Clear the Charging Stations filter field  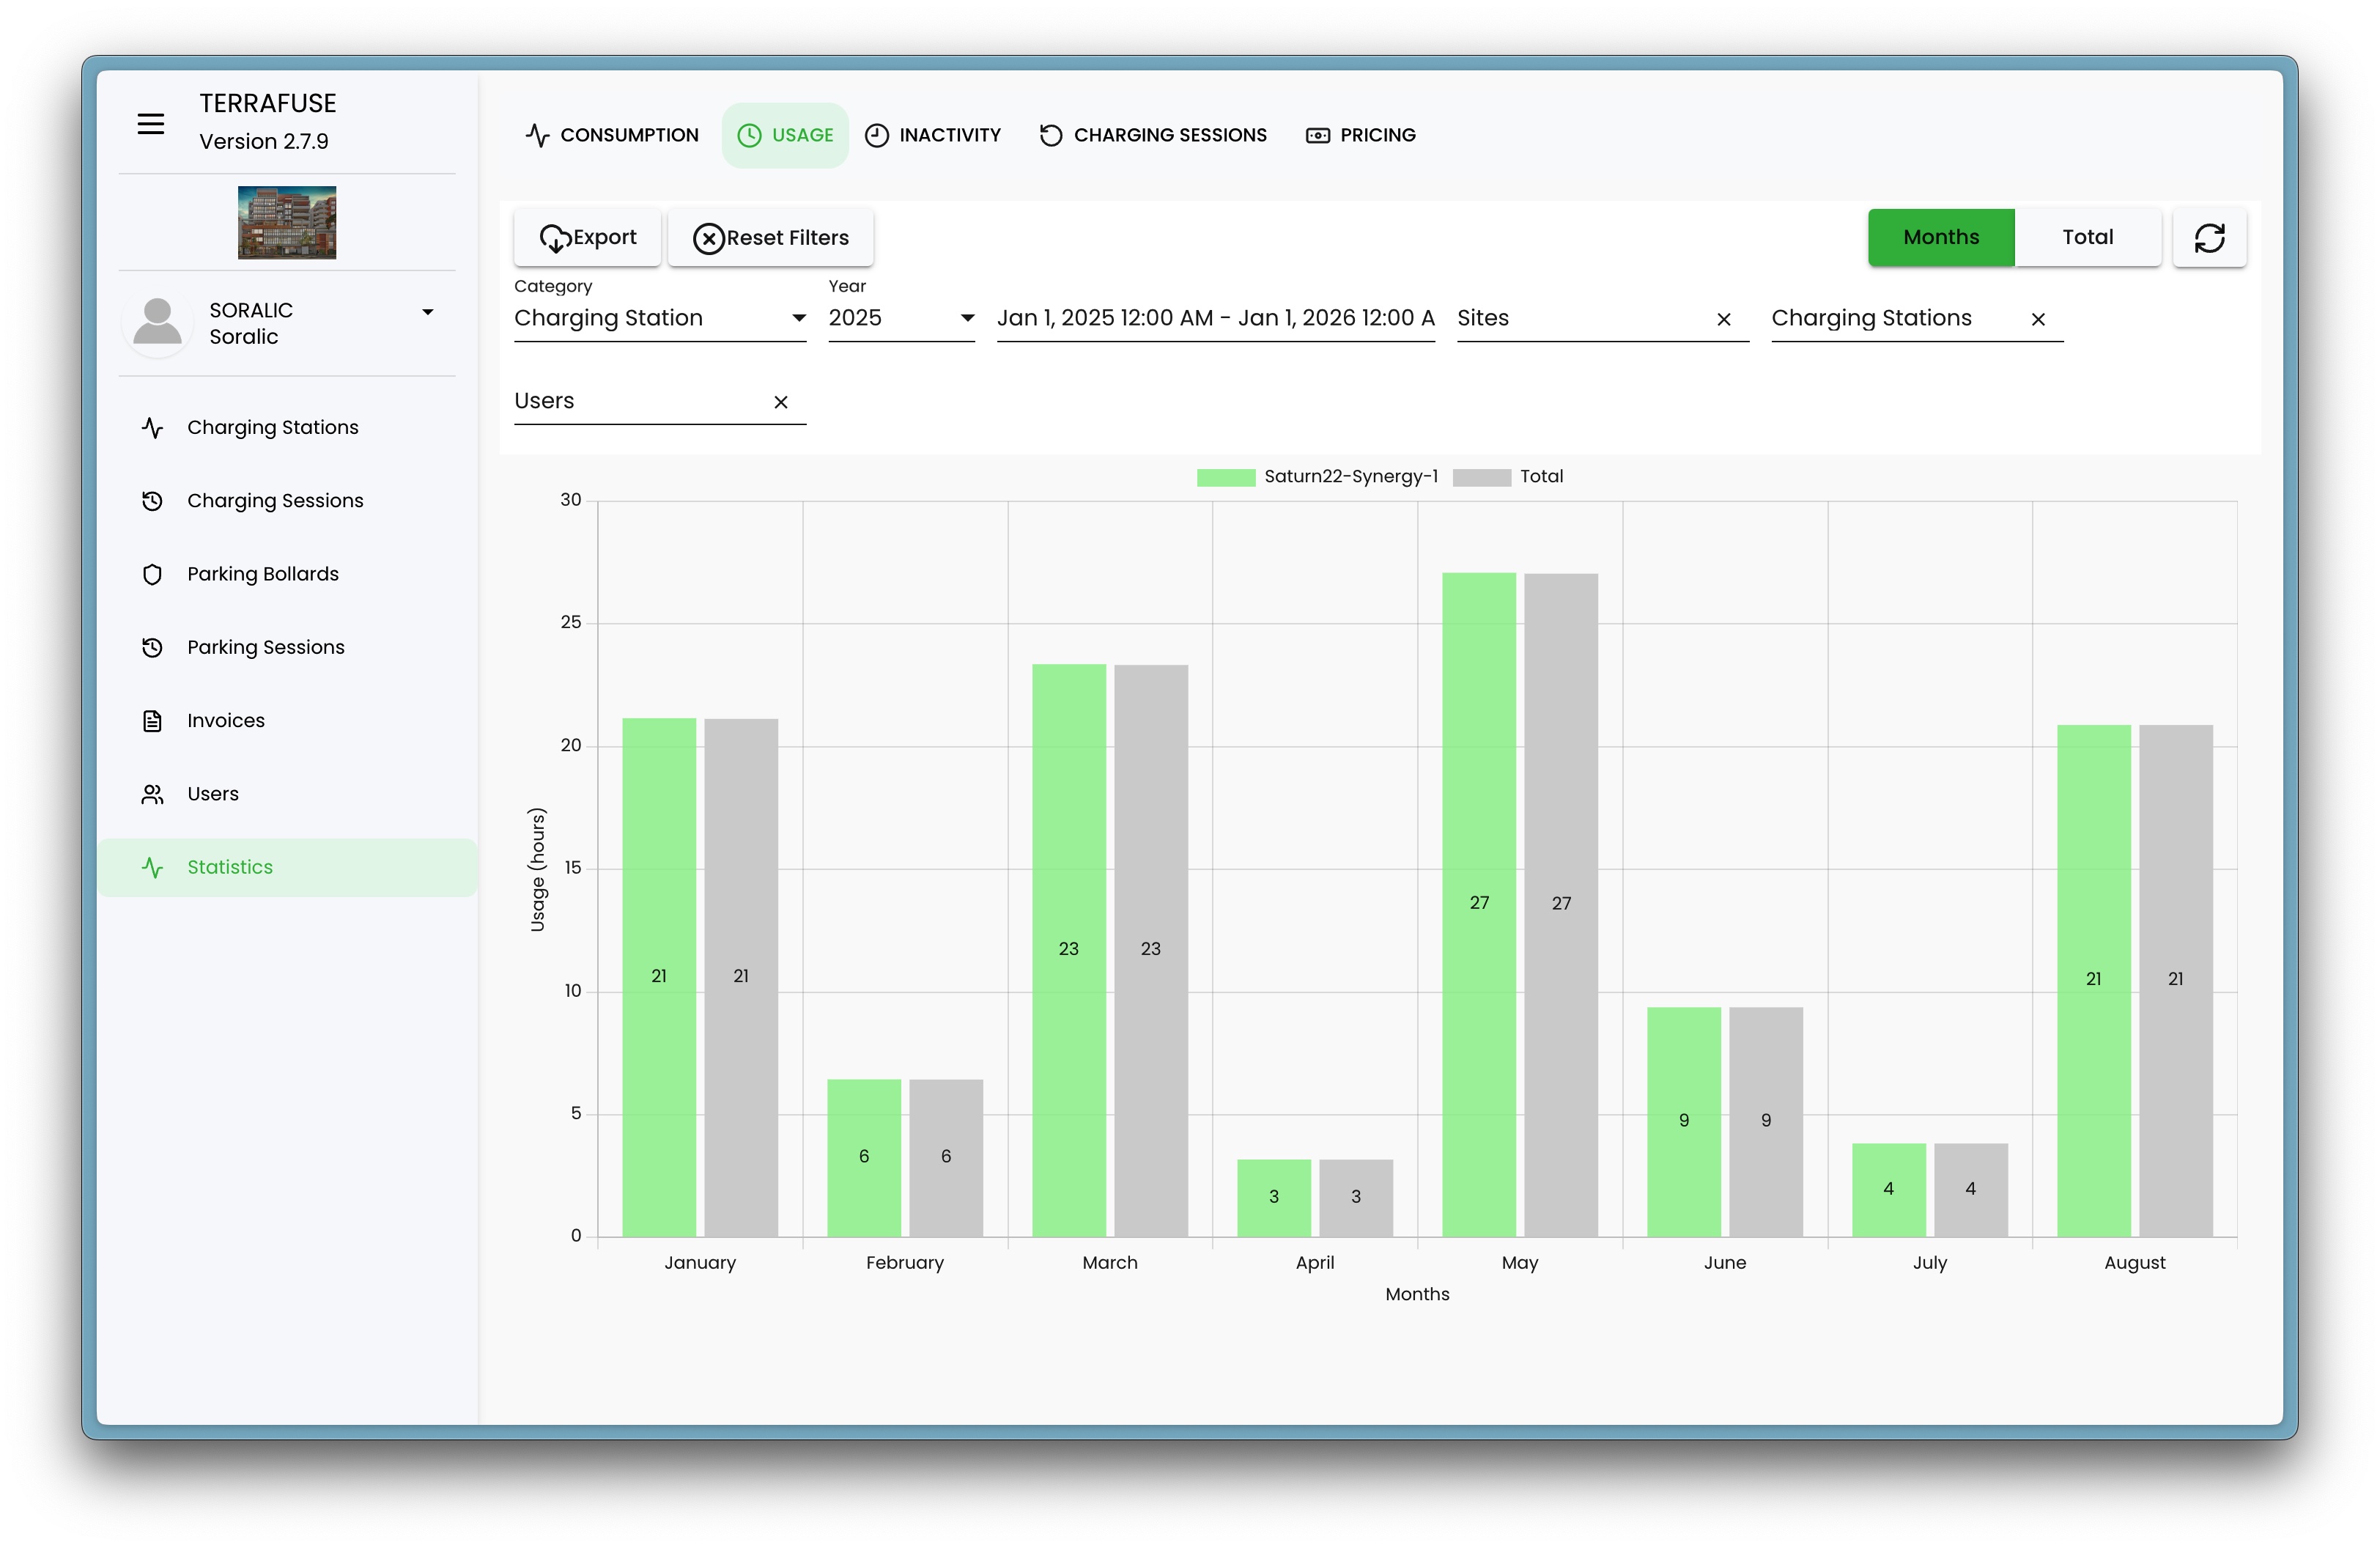pos(2037,319)
